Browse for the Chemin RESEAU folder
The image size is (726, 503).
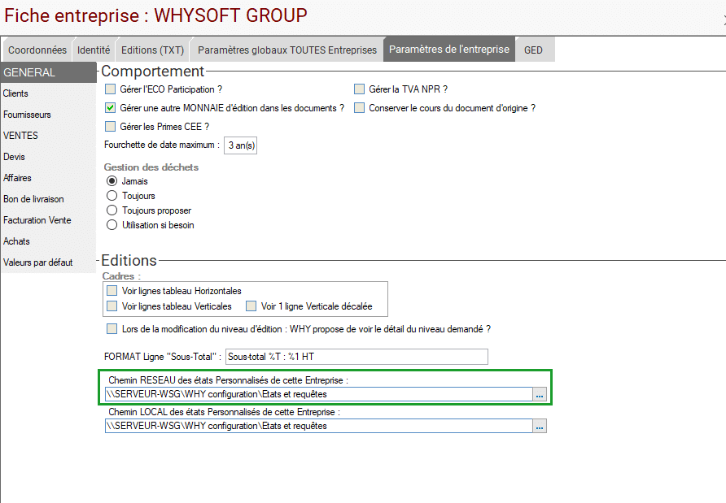click(x=540, y=394)
